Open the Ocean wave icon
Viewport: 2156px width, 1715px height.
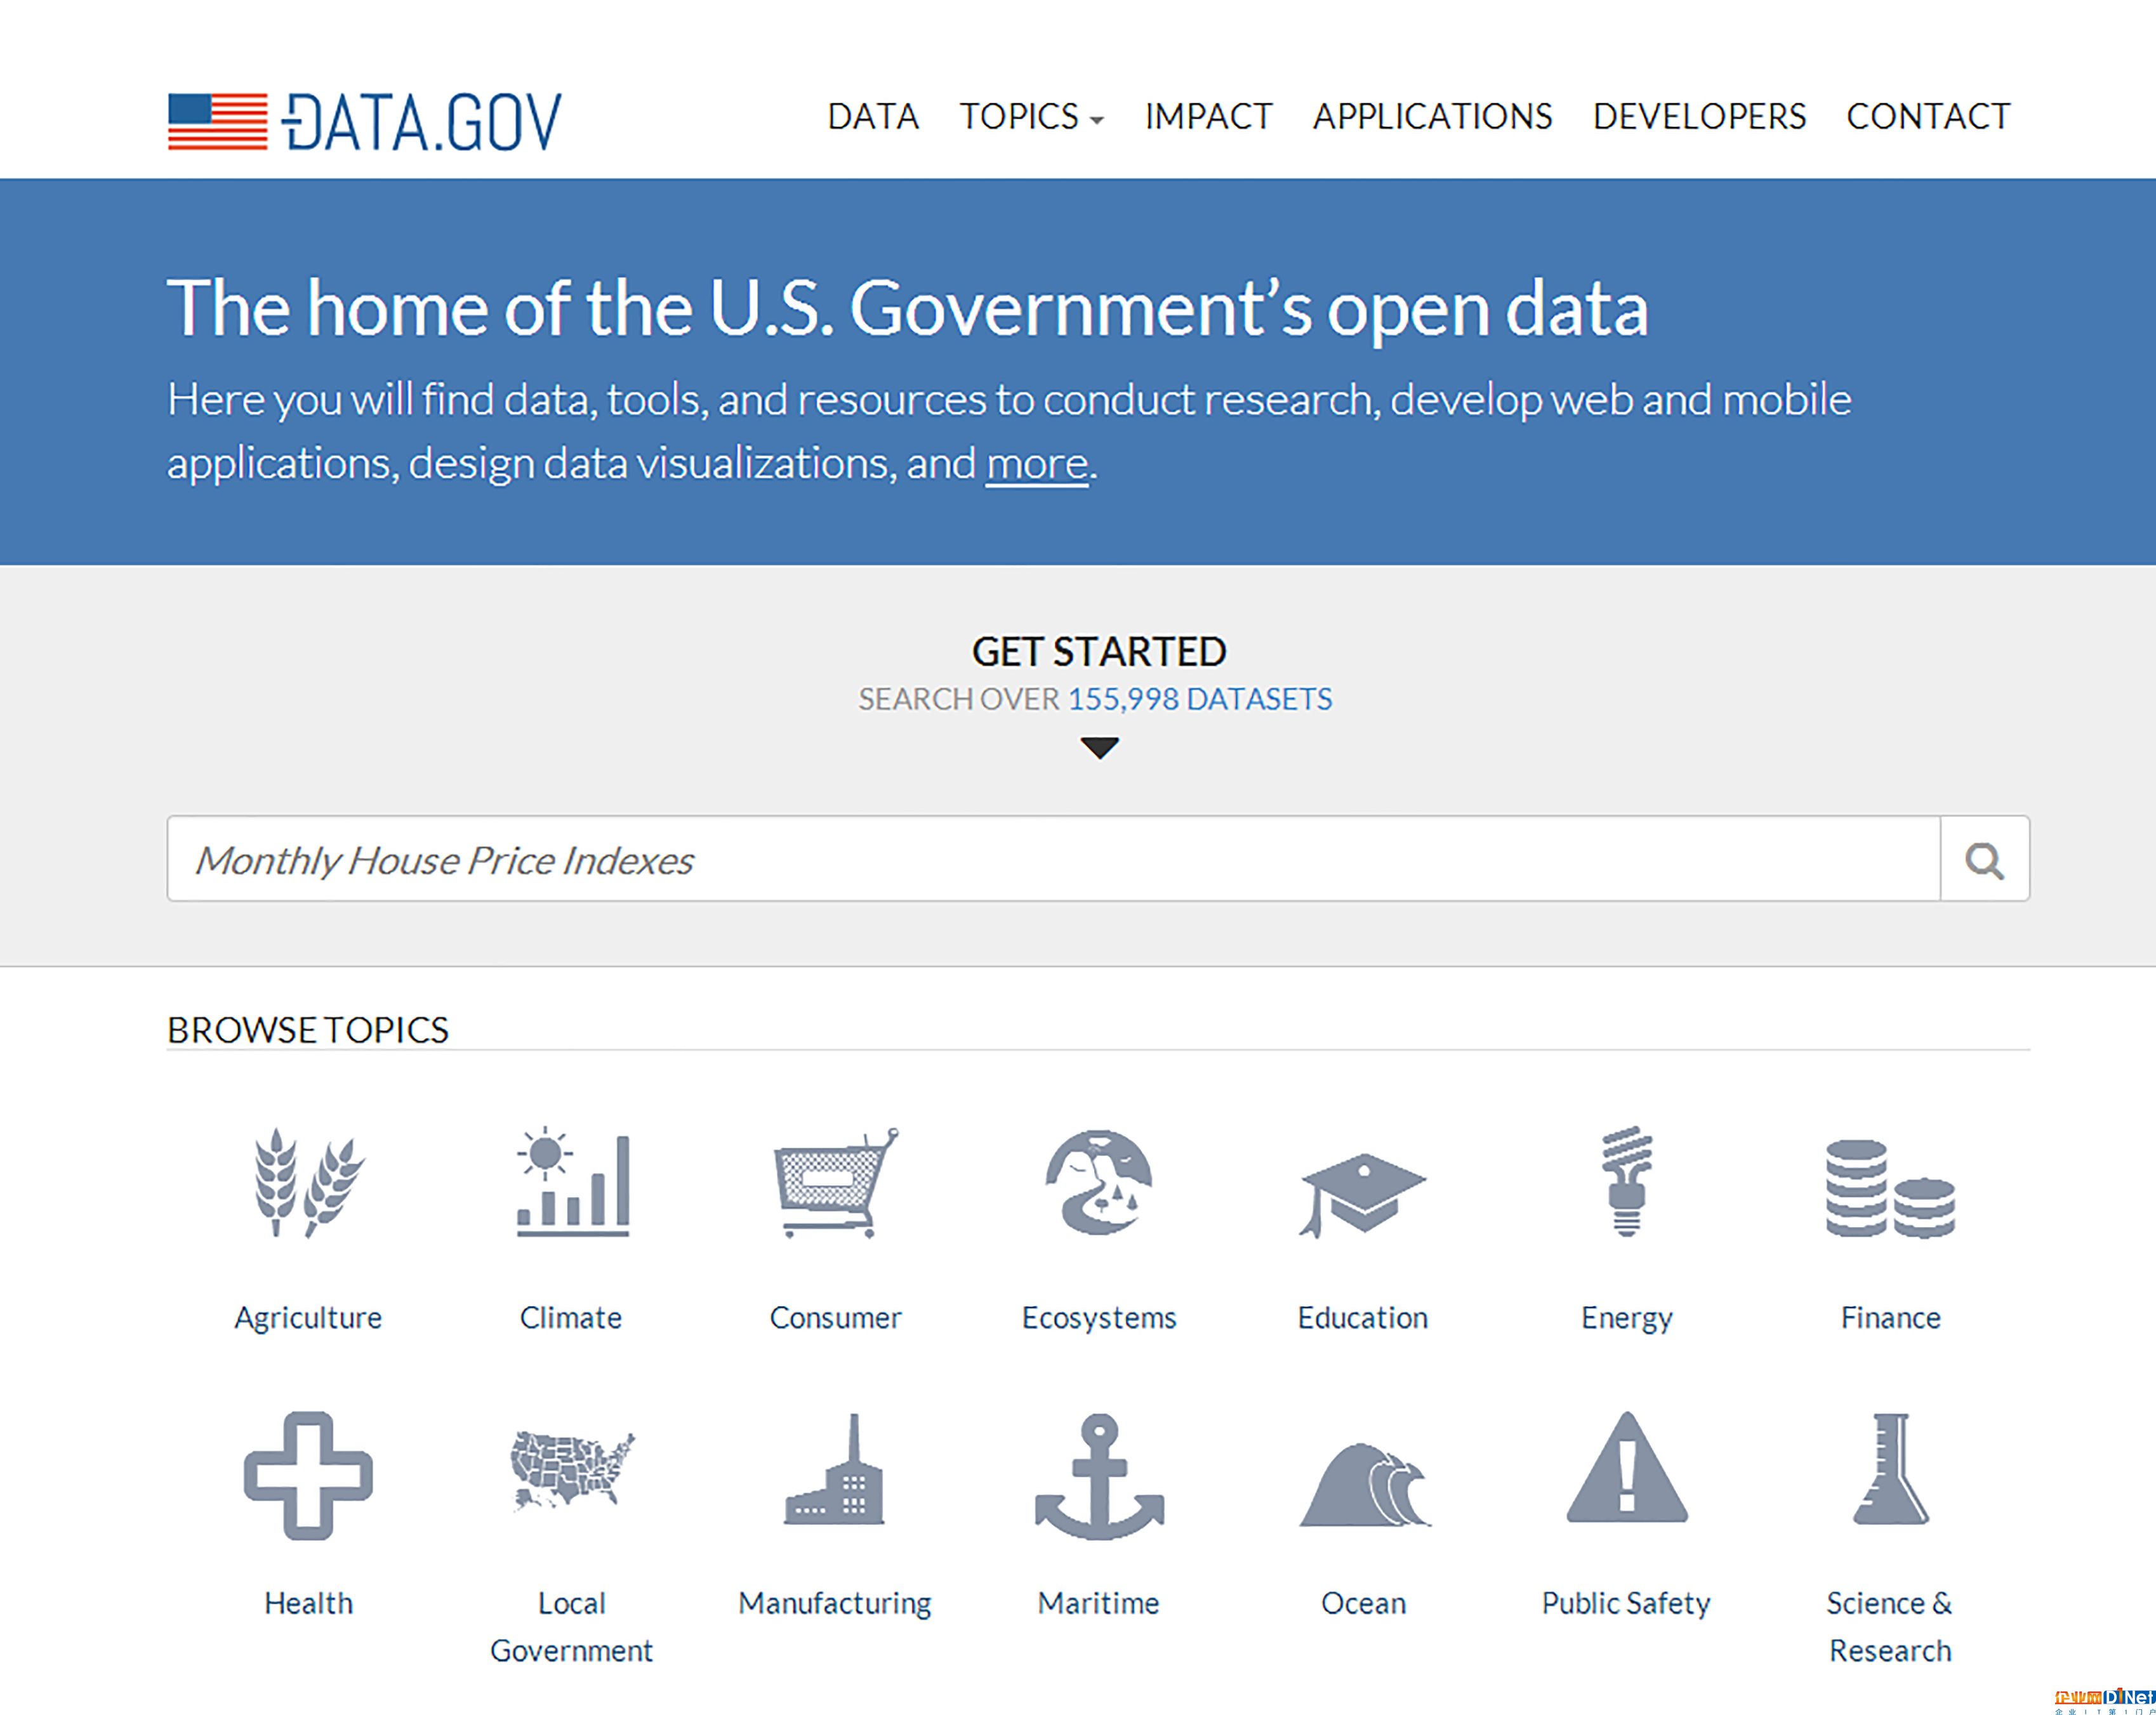1365,1485
